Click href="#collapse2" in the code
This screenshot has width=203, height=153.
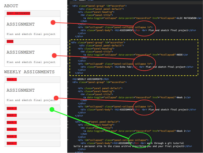tap(165, 131)
